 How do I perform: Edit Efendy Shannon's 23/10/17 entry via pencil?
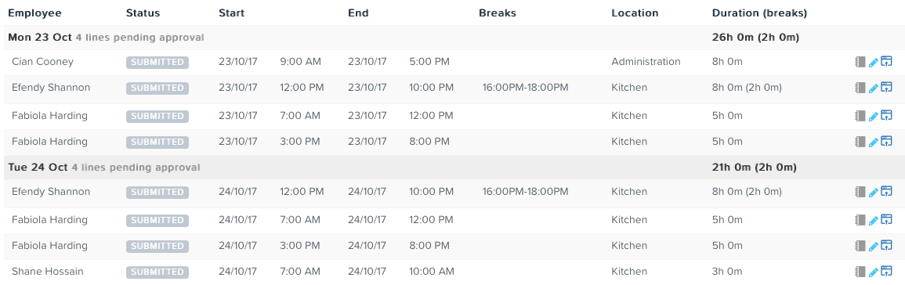tap(873, 88)
